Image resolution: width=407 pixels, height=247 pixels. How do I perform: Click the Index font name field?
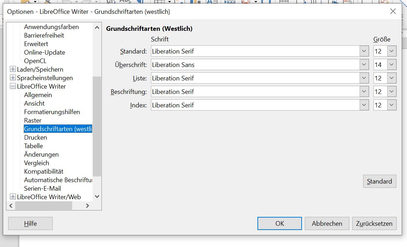[x=255, y=105]
